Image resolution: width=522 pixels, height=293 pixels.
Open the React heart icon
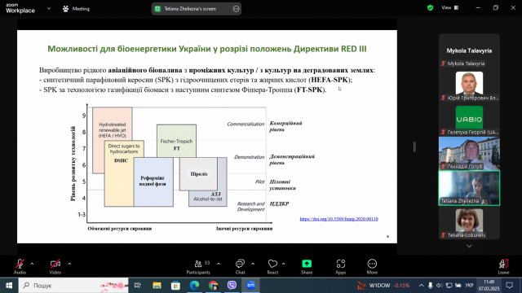(272, 267)
